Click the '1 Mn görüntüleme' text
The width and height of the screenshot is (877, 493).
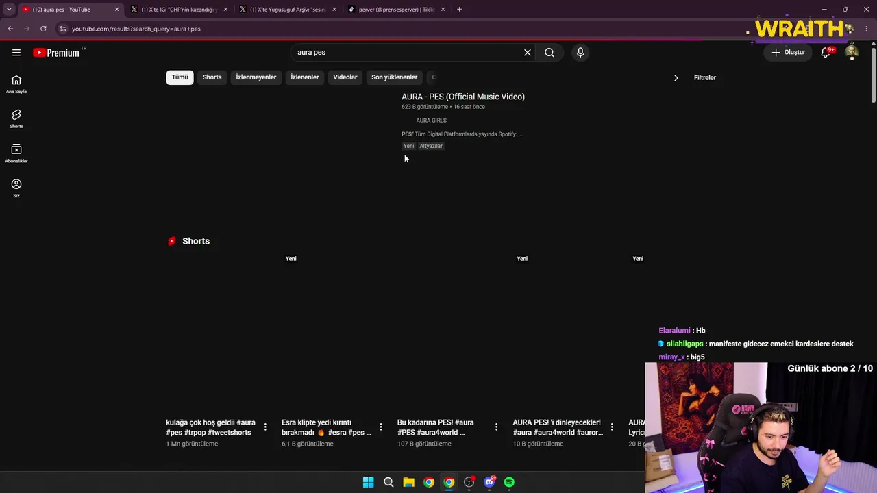[192, 444]
